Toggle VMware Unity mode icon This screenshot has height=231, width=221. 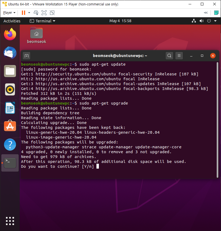52,13
